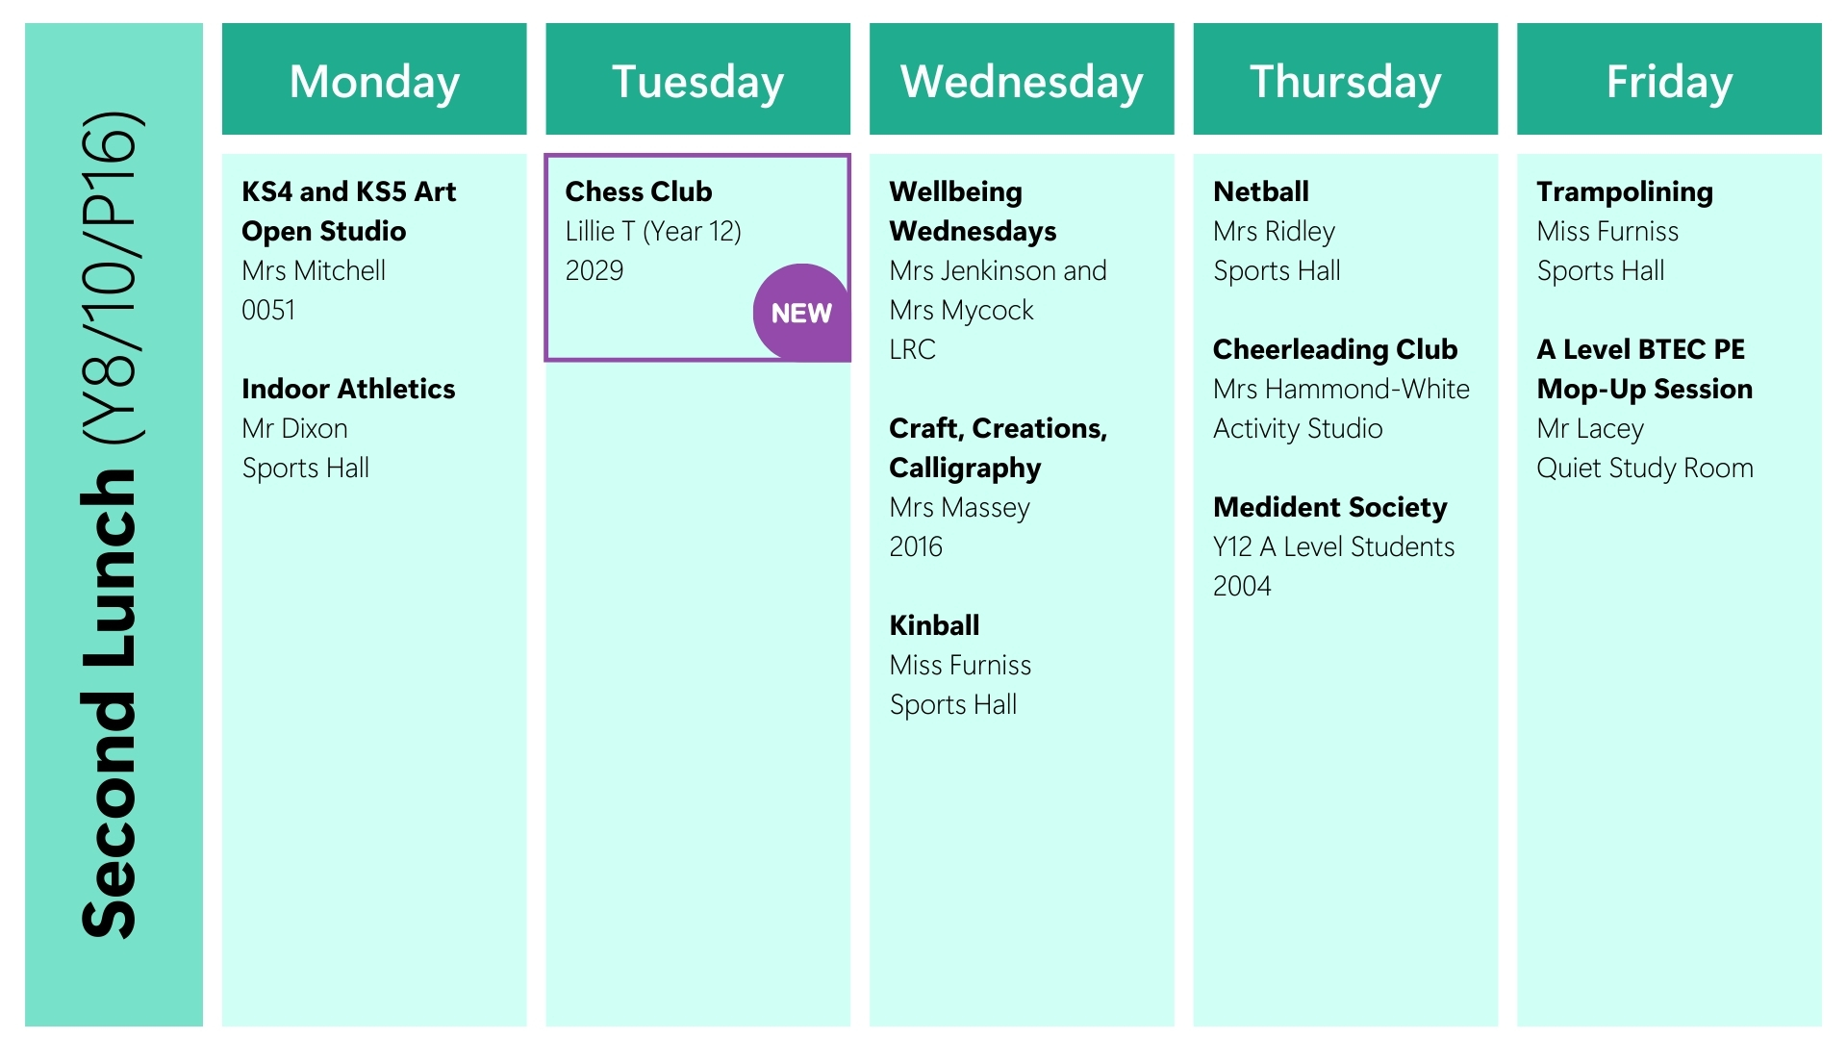1847x1039 pixels.
Task: Click the Friday column header
Action: (1669, 81)
